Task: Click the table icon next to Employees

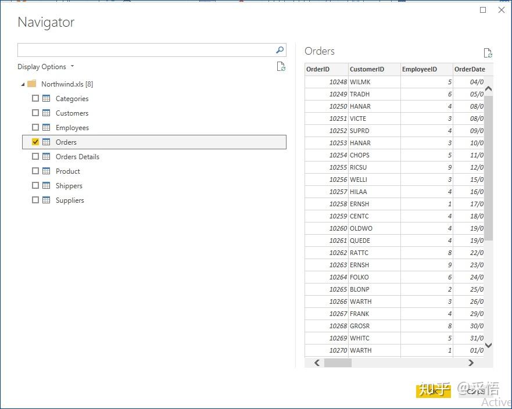Action: pyautogui.click(x=46, y=128)
